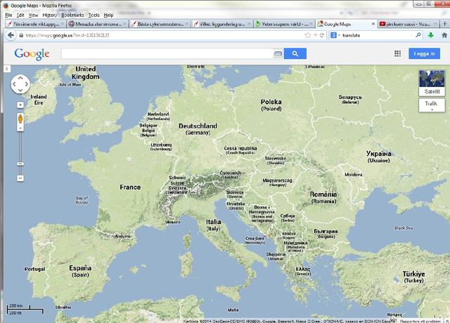Screen dimensions: 450x323
Task: Select the orange Street View pegman
Action: [20, 119]
